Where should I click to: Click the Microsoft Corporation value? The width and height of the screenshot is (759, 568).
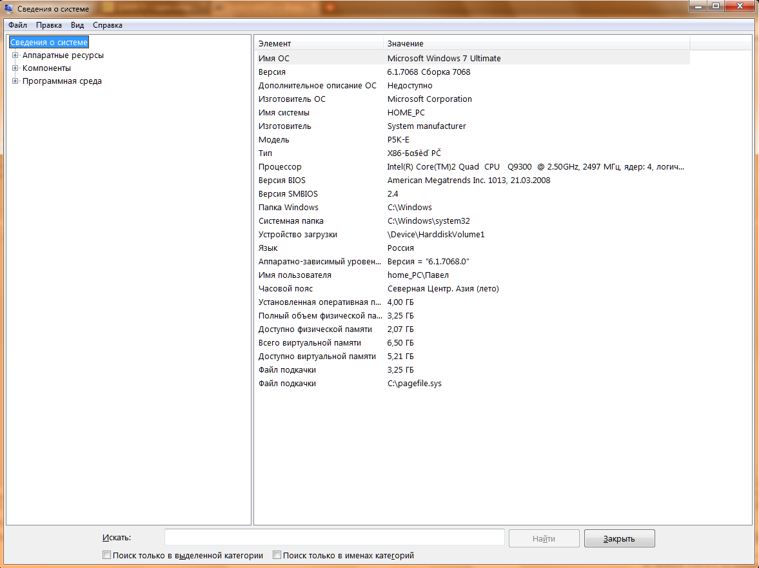tap(429, 99)
